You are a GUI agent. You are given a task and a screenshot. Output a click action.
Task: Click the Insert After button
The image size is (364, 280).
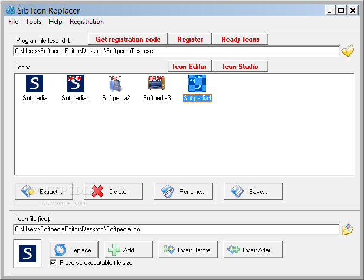pyautogui.click(x=253, y=250)
